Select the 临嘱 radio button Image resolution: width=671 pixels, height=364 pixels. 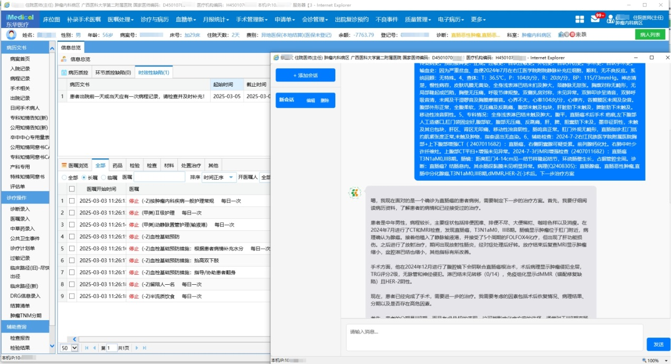click(x=103, y=178)
